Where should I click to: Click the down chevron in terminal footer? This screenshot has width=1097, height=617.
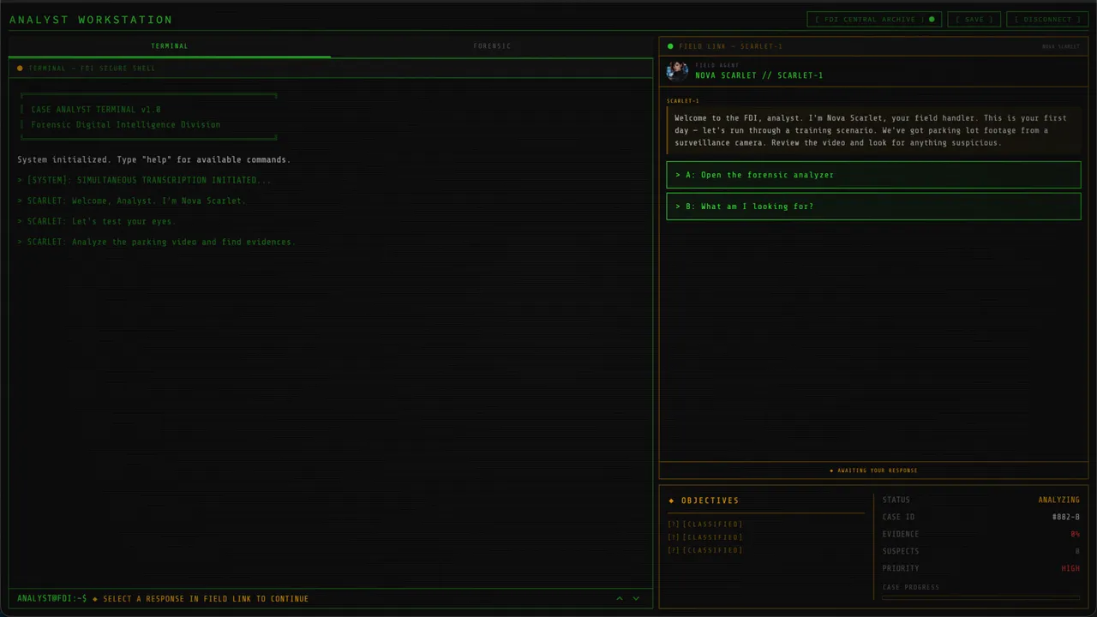pyautogui.click(x=636, y=598)
